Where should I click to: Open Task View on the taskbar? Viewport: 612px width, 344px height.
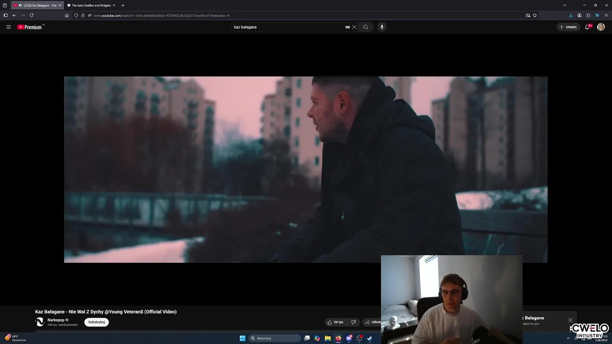pyautogui.click(x=307, y=338)
